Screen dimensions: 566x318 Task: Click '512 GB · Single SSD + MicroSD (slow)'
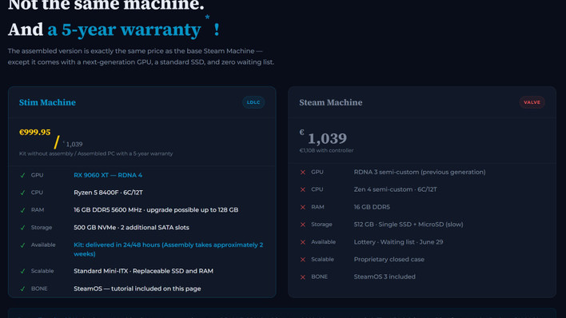coord(409,225)
